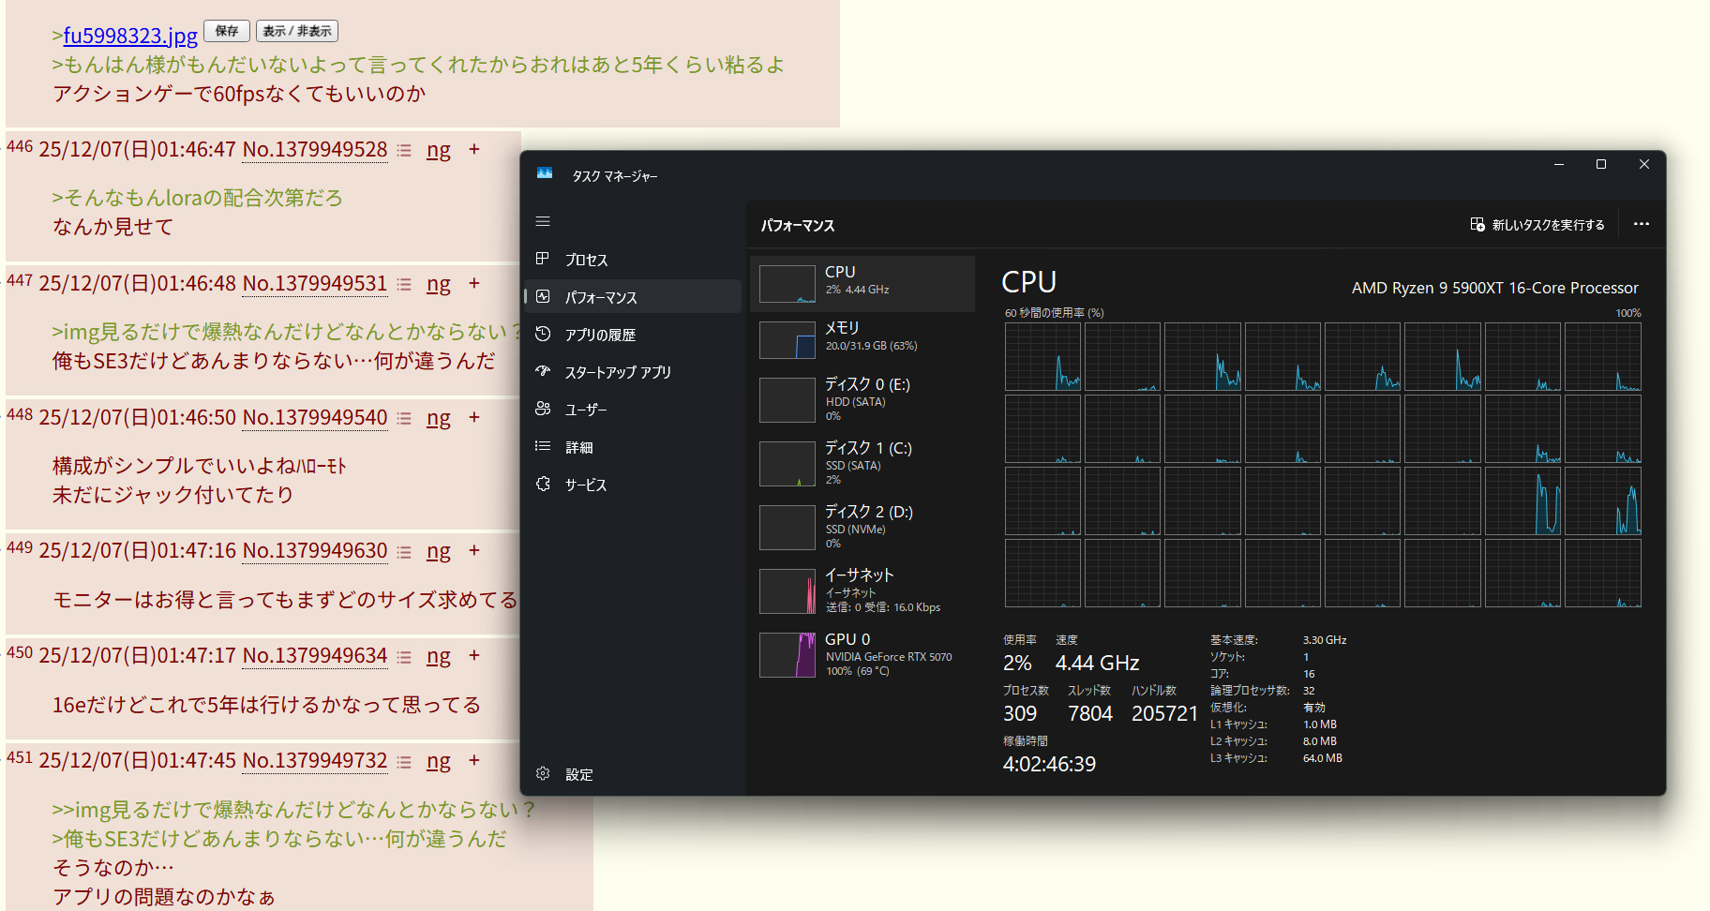Click ng link on post No.1379949528
The image size is (1710, 911).
point(438,150)
